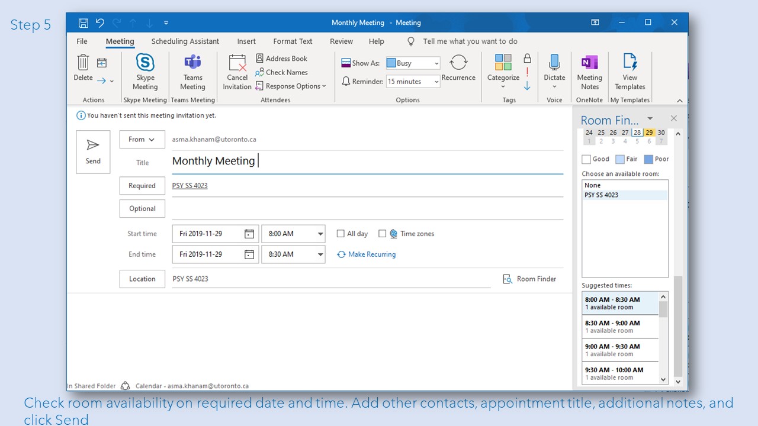
Task: Choose the 9:30 AM - 10:00 AM suggested time
Action: [x=620, y=373]
